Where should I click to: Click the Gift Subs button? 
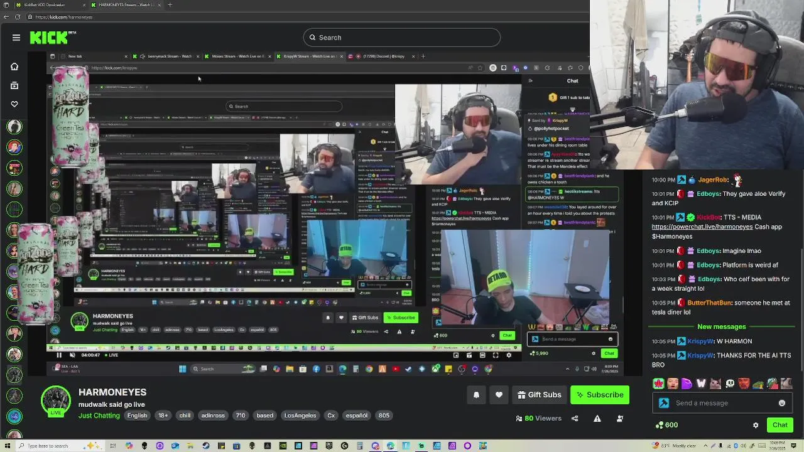(539, 395)
